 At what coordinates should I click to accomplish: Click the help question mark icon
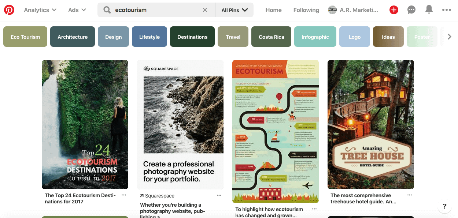(x=444, y=207)
